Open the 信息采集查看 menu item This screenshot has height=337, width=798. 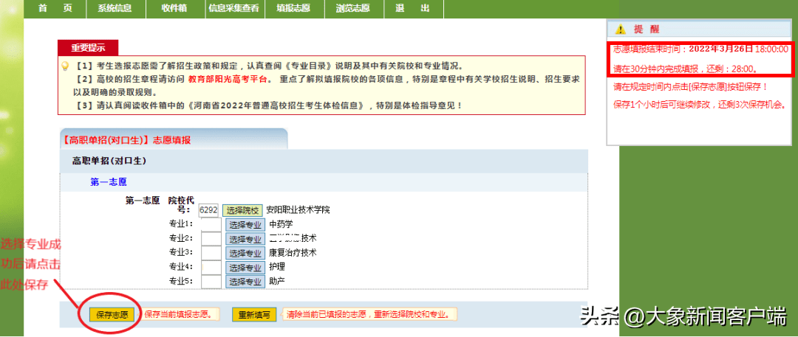(234, 9)
